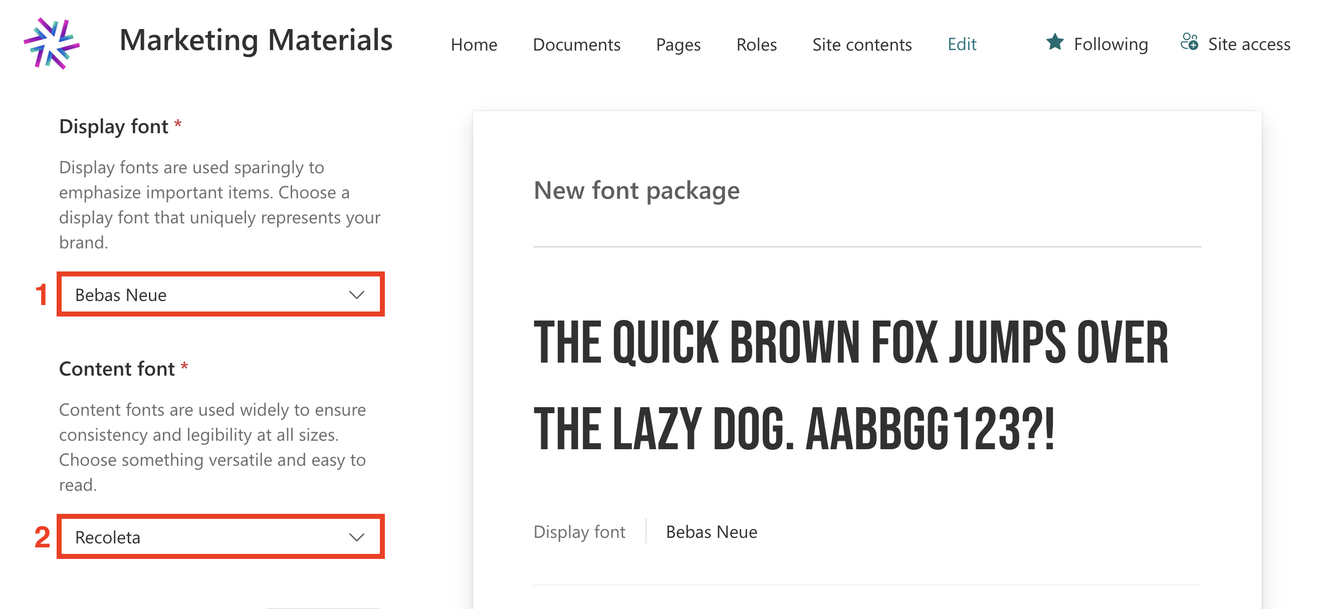Click the Bebas Neue label in preview

(711, 532)
